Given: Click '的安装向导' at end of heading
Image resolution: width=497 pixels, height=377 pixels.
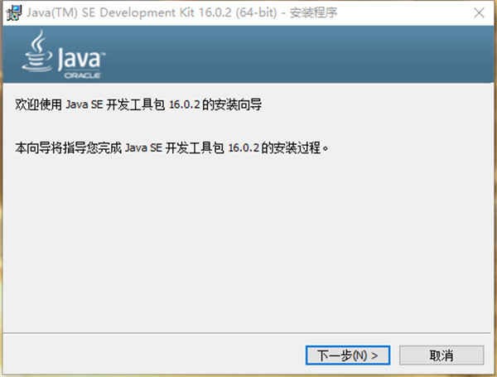Looking at the screenshot, I should pyautogui.click(x=232, y=104).
